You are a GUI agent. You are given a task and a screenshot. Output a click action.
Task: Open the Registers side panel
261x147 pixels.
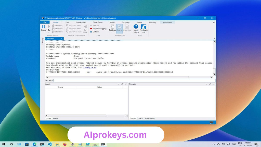[x=43, y=41]
